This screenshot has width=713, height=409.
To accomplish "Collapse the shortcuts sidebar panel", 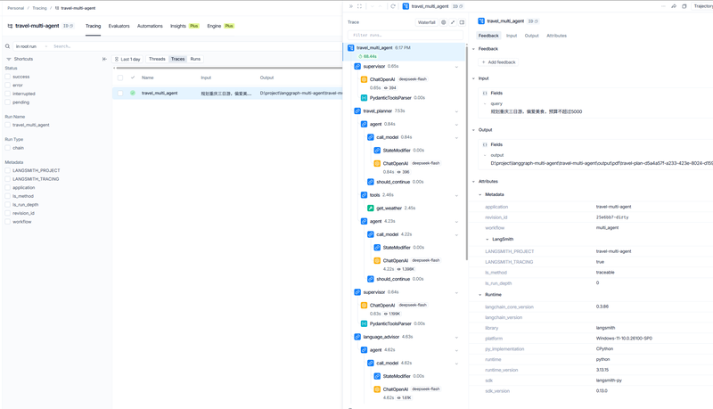I will pyautogui.click(x=104, y=59).
